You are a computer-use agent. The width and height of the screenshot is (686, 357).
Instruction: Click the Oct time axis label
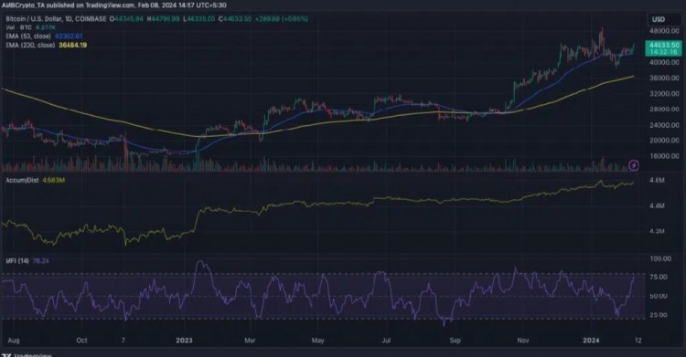(81, 341)
